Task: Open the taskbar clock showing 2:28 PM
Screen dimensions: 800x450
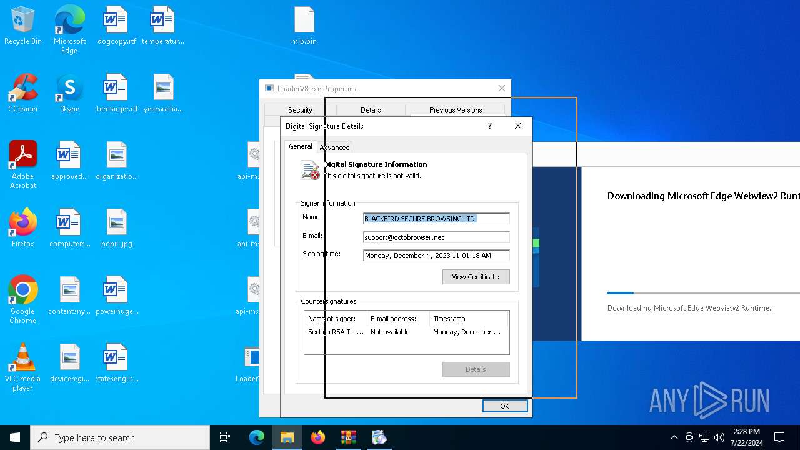Action: (746, 437)
